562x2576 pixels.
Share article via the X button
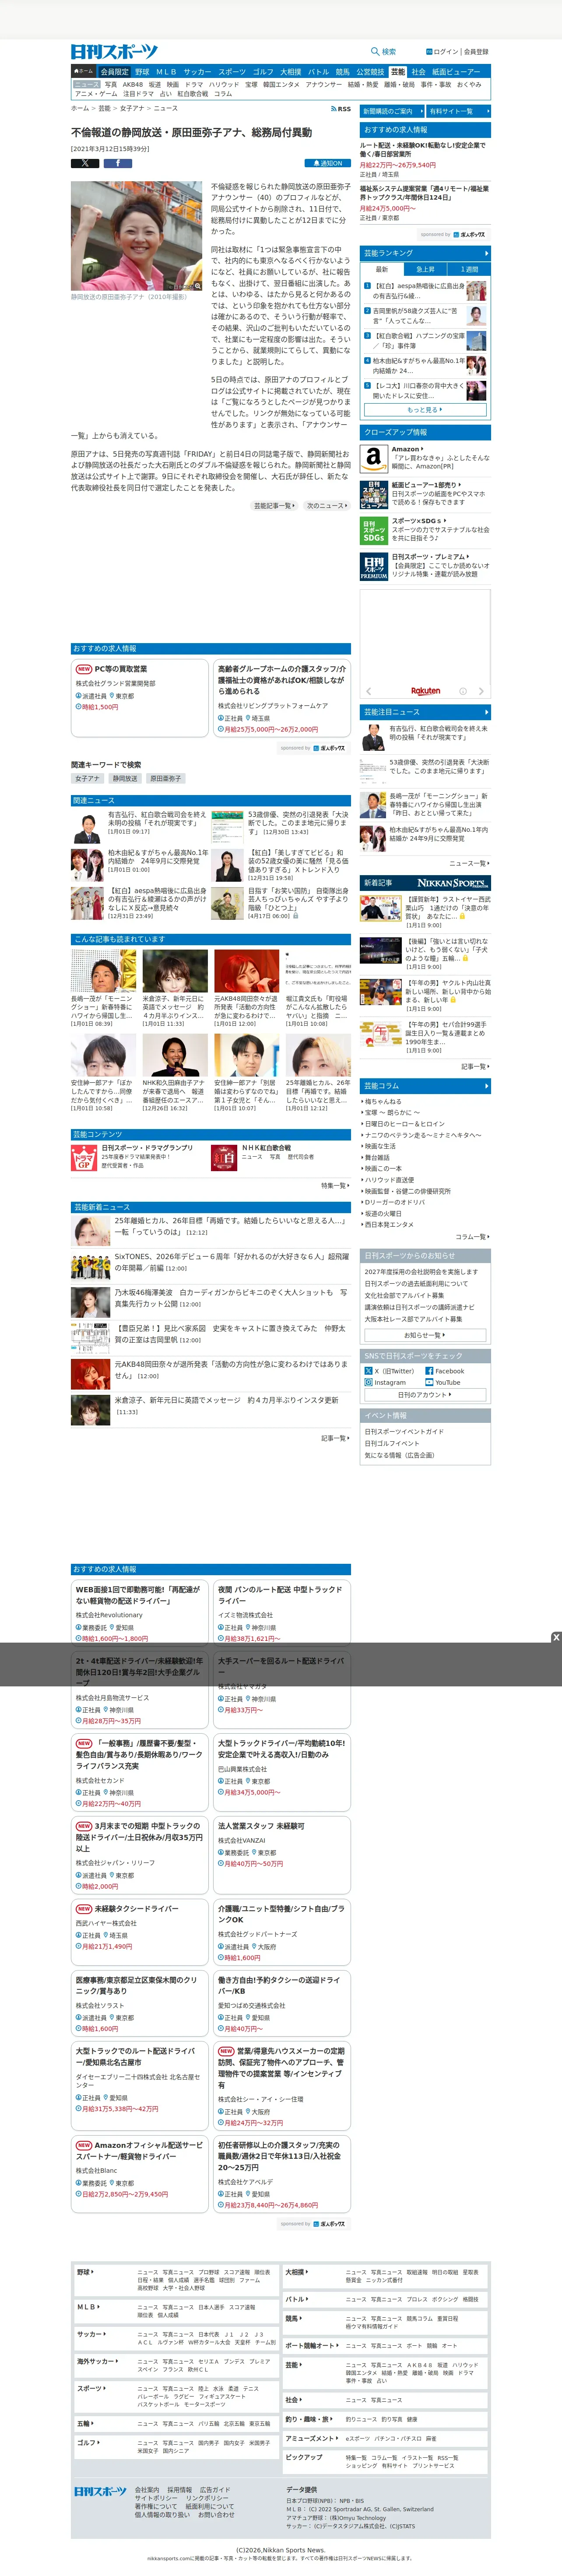pos(85,163)
